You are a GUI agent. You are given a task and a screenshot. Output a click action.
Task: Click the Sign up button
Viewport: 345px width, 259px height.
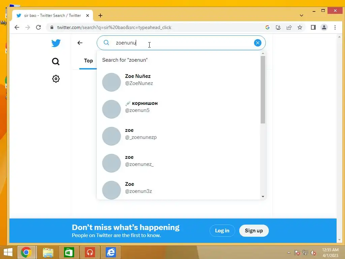tap(254, 231)
